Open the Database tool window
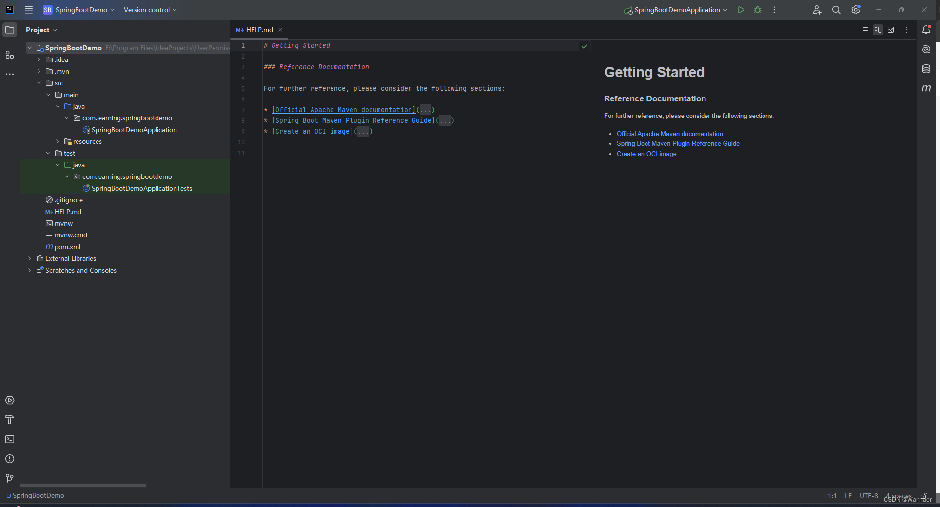 tap(926, 69)
